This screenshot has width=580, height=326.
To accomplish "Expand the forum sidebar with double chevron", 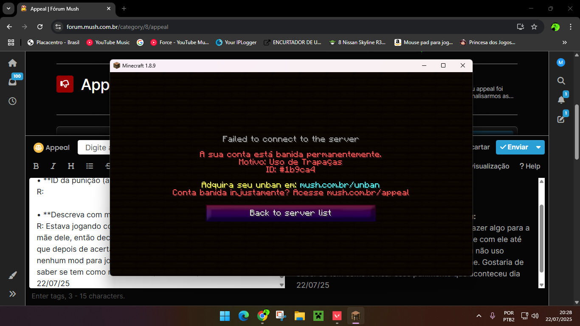I will click(x=13, y=294).
